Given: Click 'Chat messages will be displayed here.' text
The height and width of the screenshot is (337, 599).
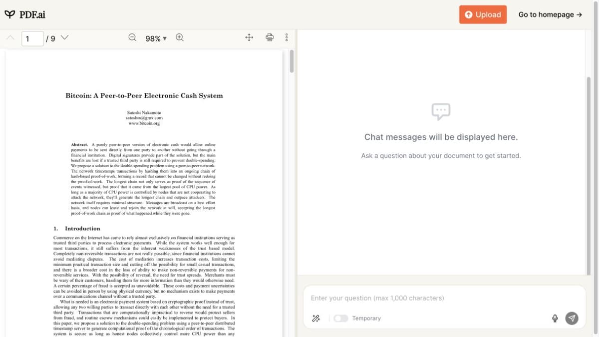Looking at the screenshot, I should 441,137.
